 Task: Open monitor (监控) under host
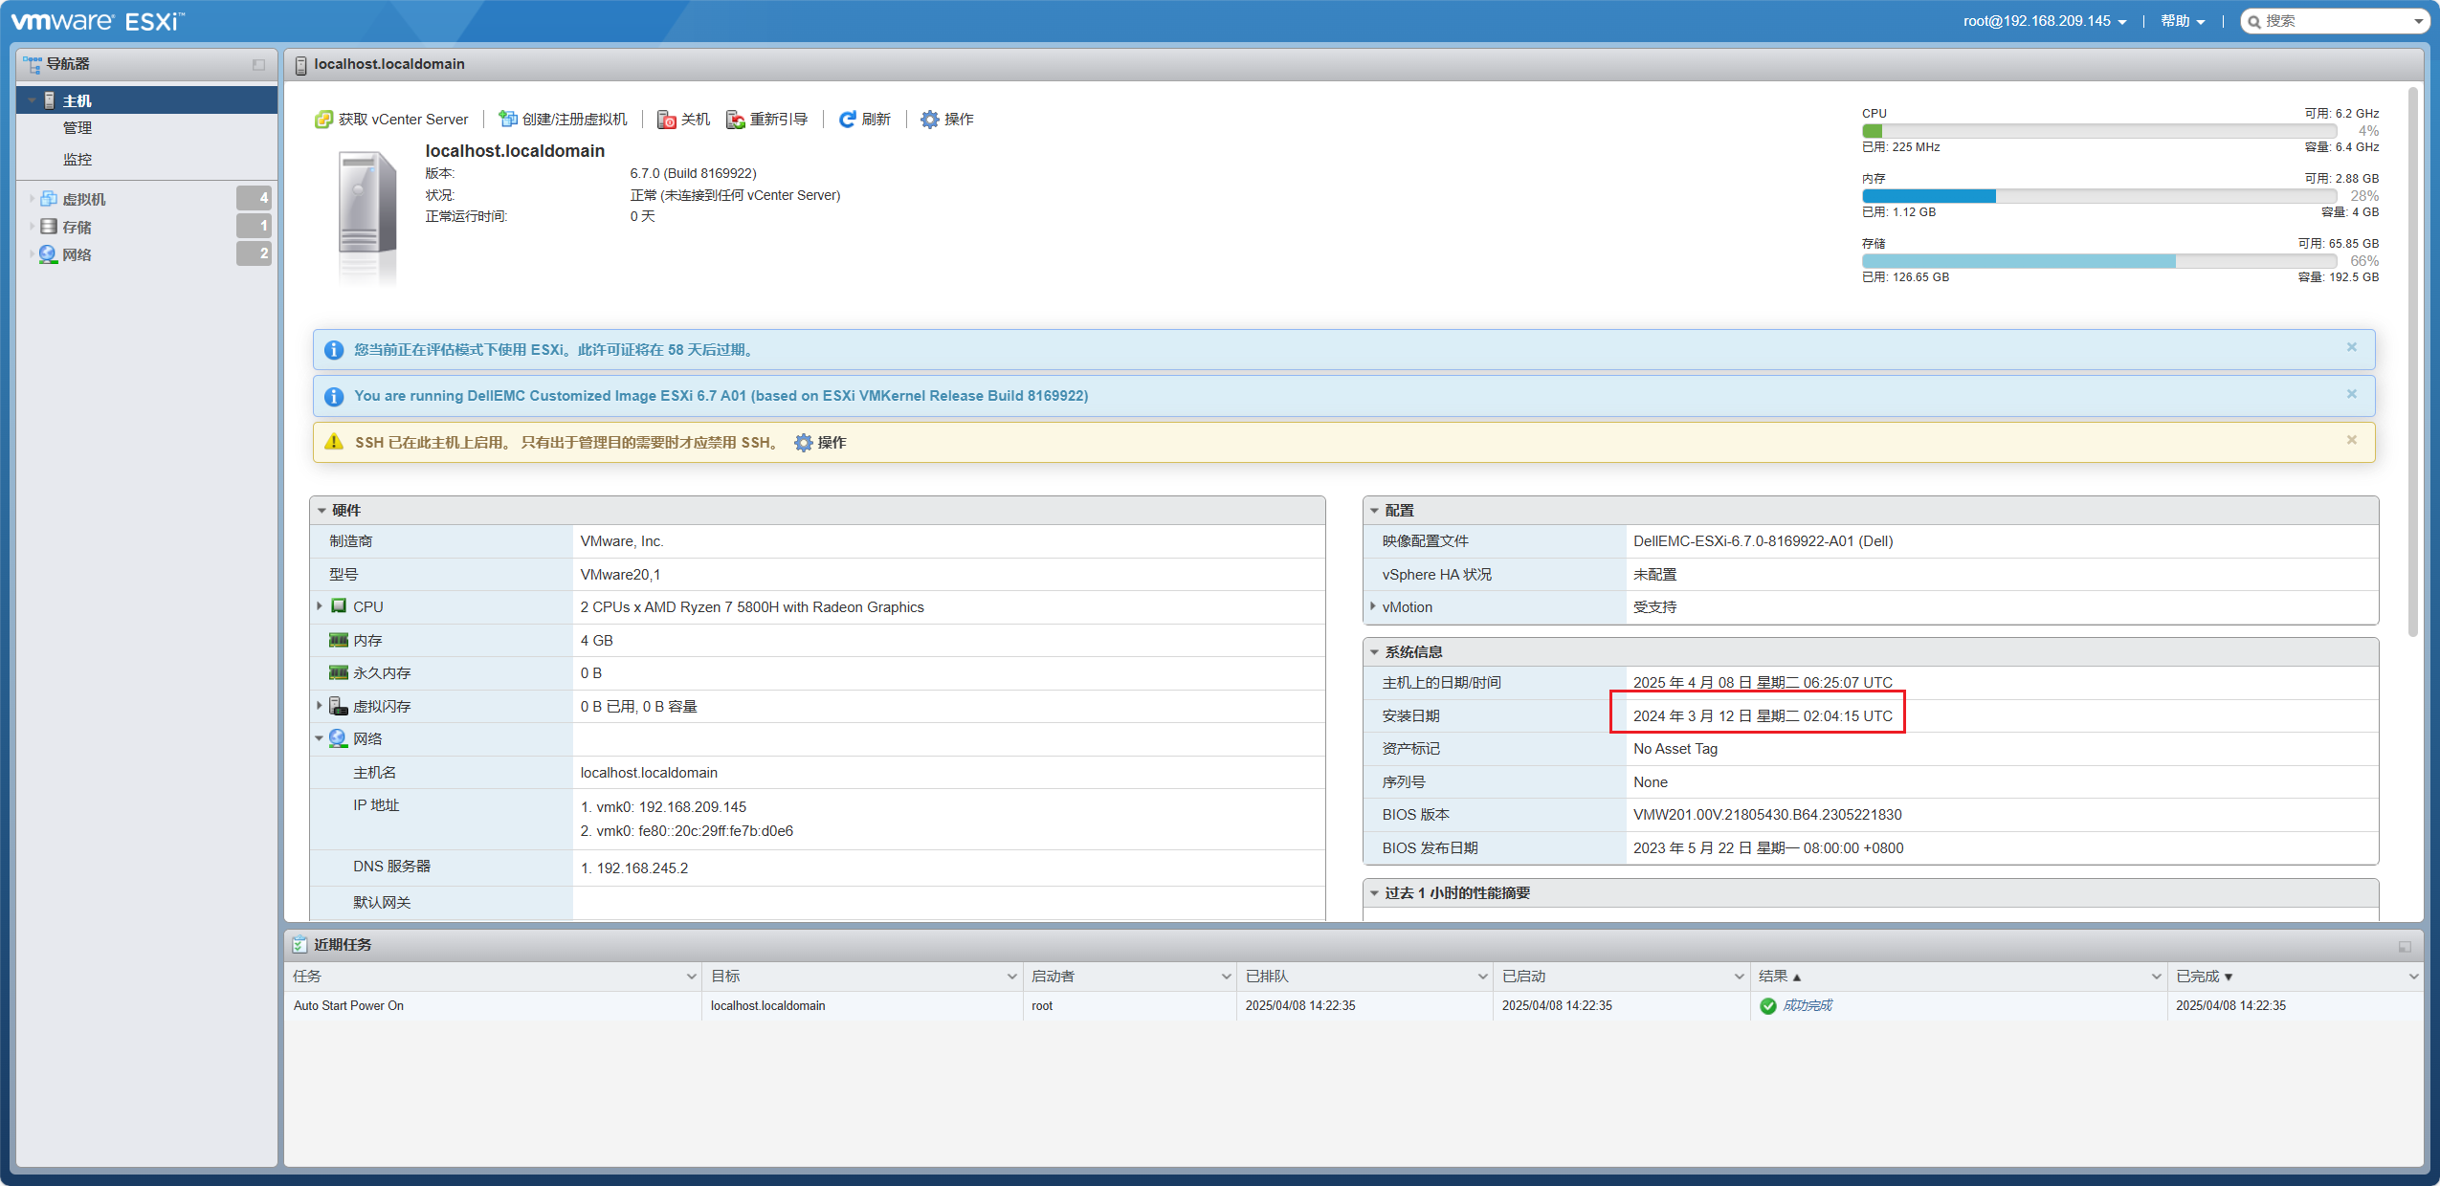point(78,160)
